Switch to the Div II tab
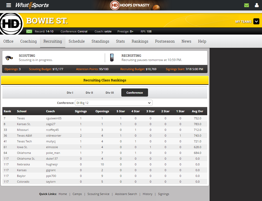The height and width of the screenshot is (201, 262). [x=89, y=93]
